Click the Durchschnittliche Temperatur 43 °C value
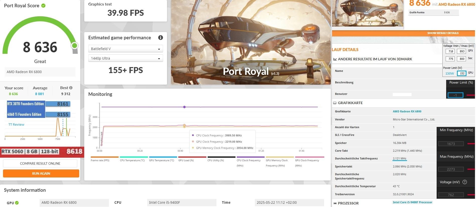 coord(396,186)
